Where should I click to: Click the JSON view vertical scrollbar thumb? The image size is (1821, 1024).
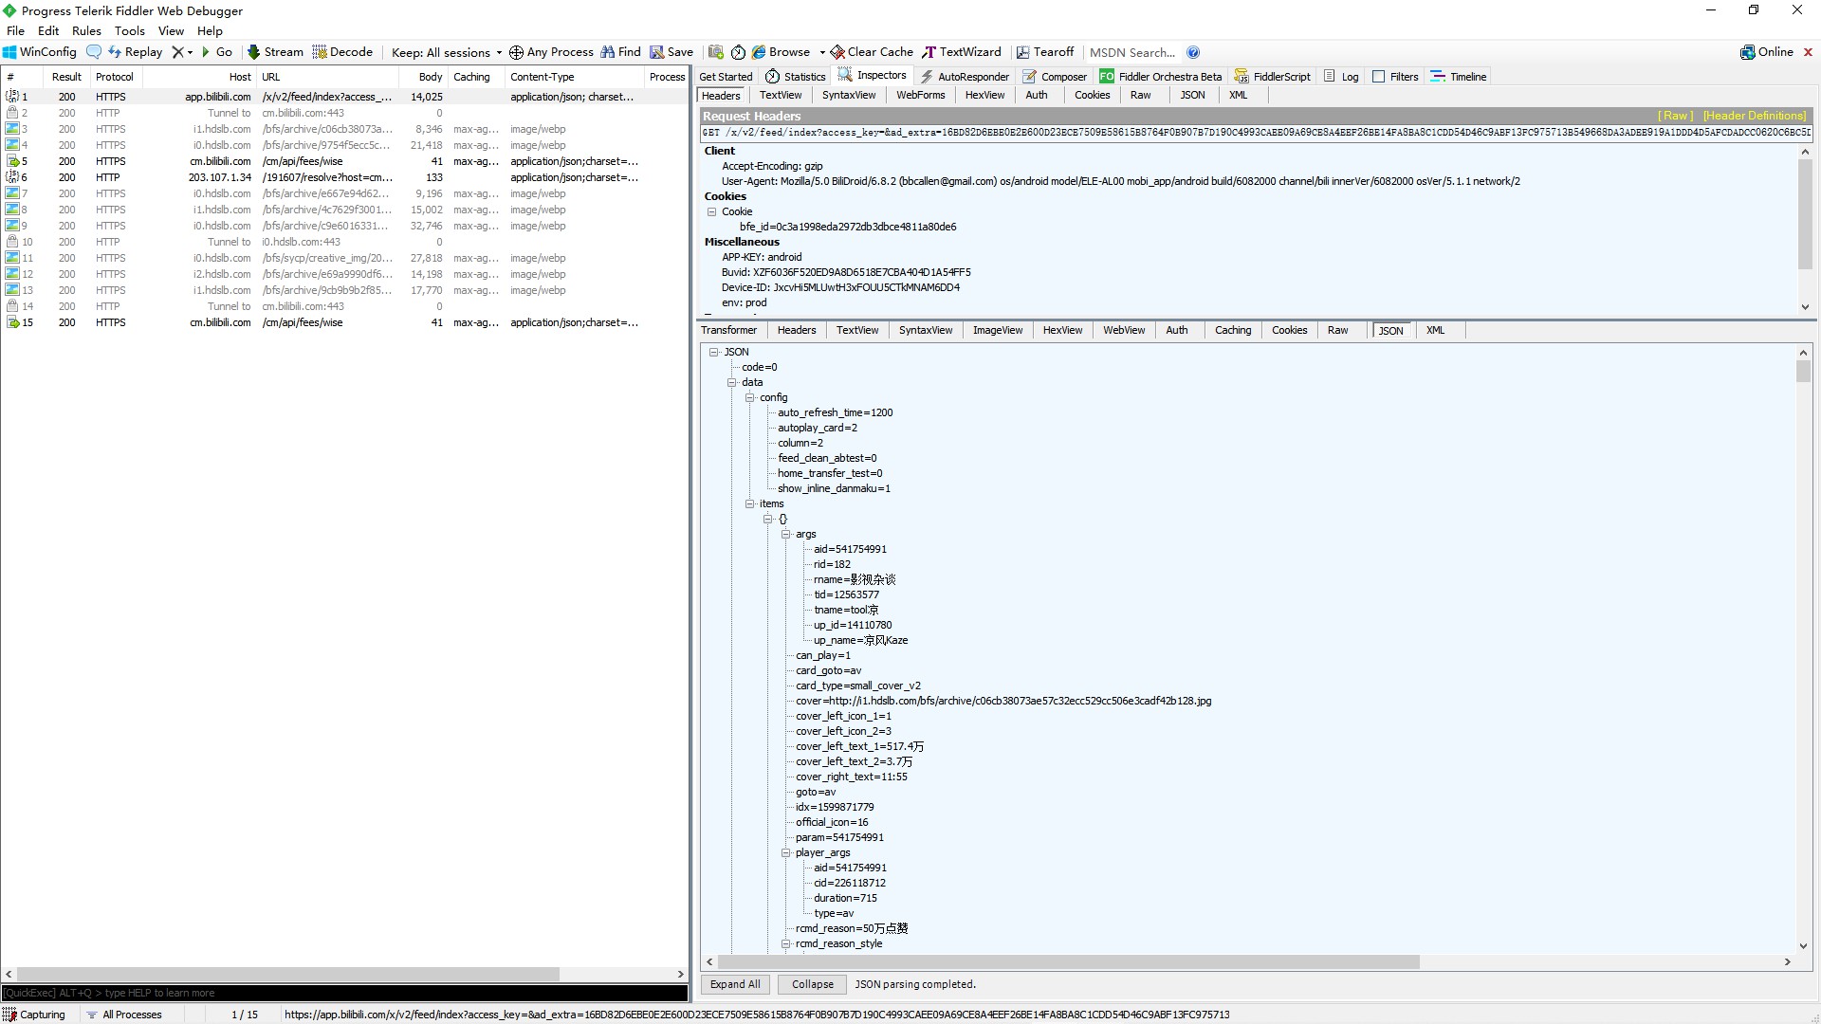(1804, 371)
